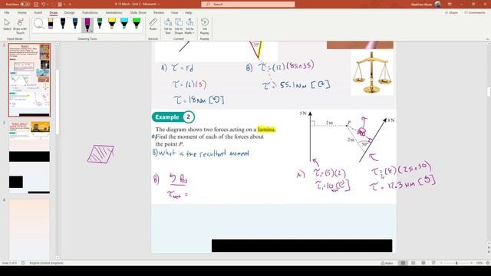Switch to Normal view
Viewport: 491px width, 276px height.
(x=403, y=263)
